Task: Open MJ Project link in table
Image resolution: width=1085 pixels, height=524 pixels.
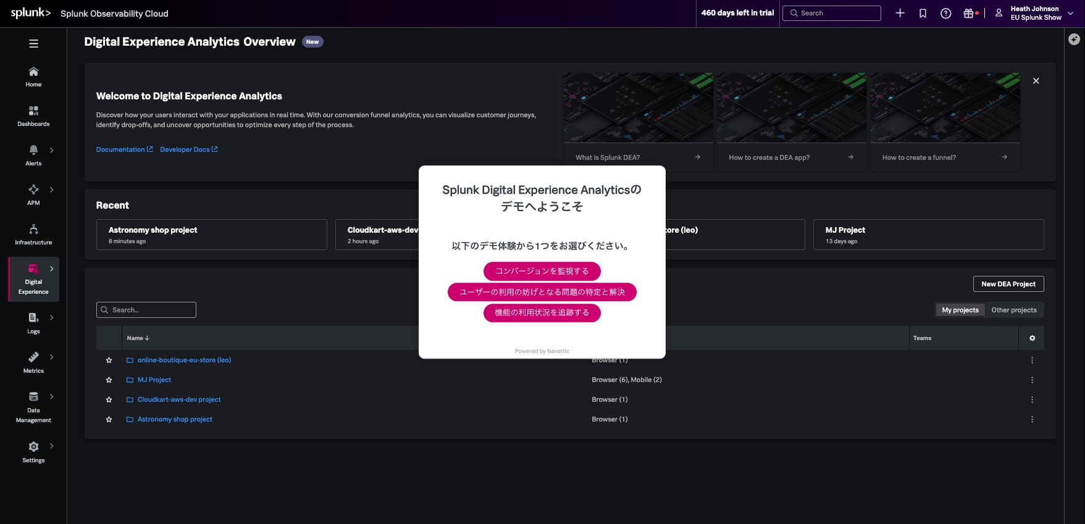Action: [154, 380]
